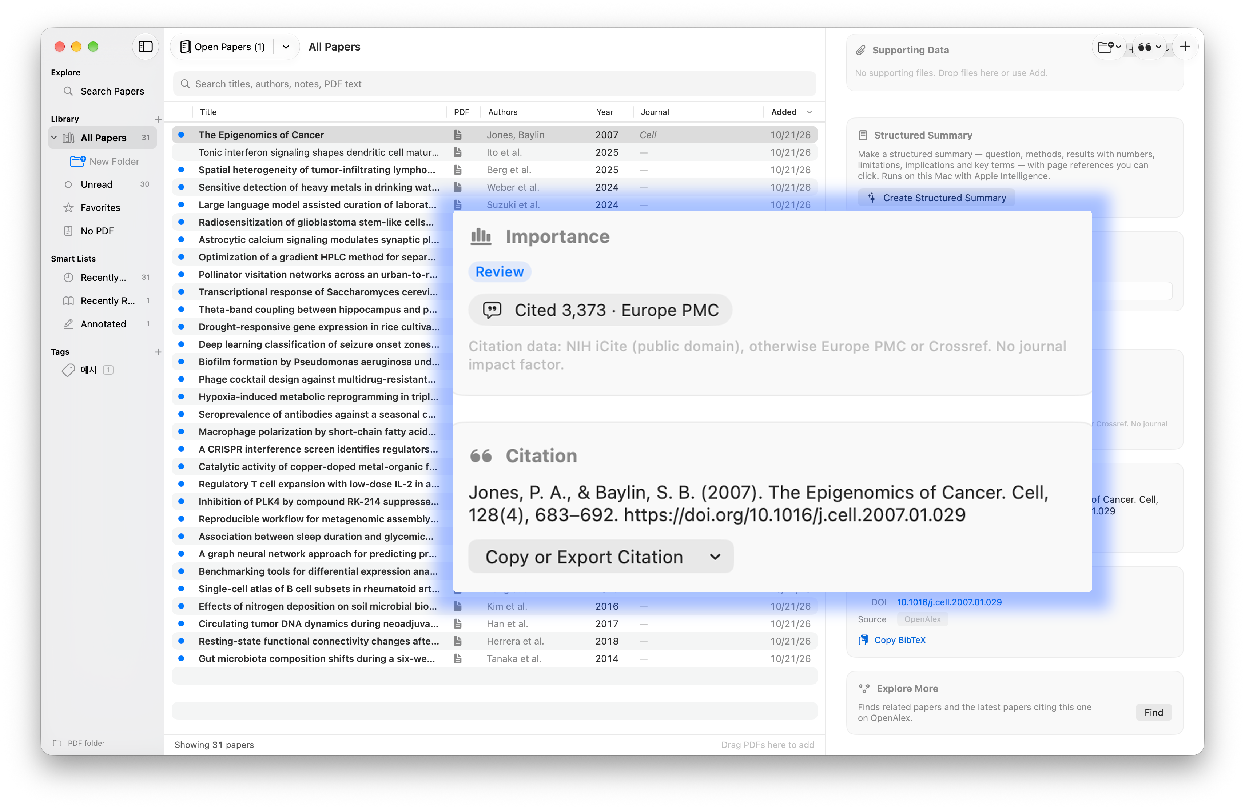1245x809 pixels.
Task: Select All Papers in the sidebar
Action: coord(103,138)
